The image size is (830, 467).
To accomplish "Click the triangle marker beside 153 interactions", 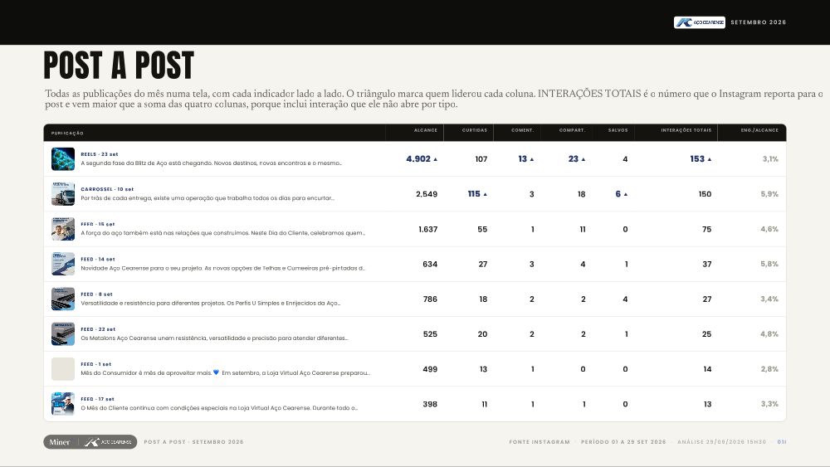I will (x=710, y=159).
